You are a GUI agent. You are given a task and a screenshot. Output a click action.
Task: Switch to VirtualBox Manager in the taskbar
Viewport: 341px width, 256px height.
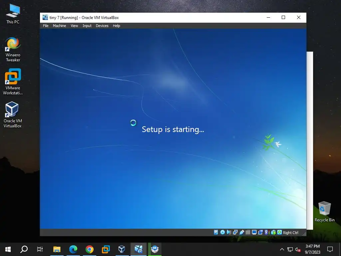tap(122, 249)
